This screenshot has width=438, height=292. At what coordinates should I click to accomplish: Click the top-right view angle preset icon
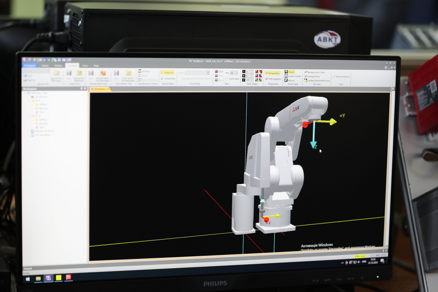(x=261, y=72)
